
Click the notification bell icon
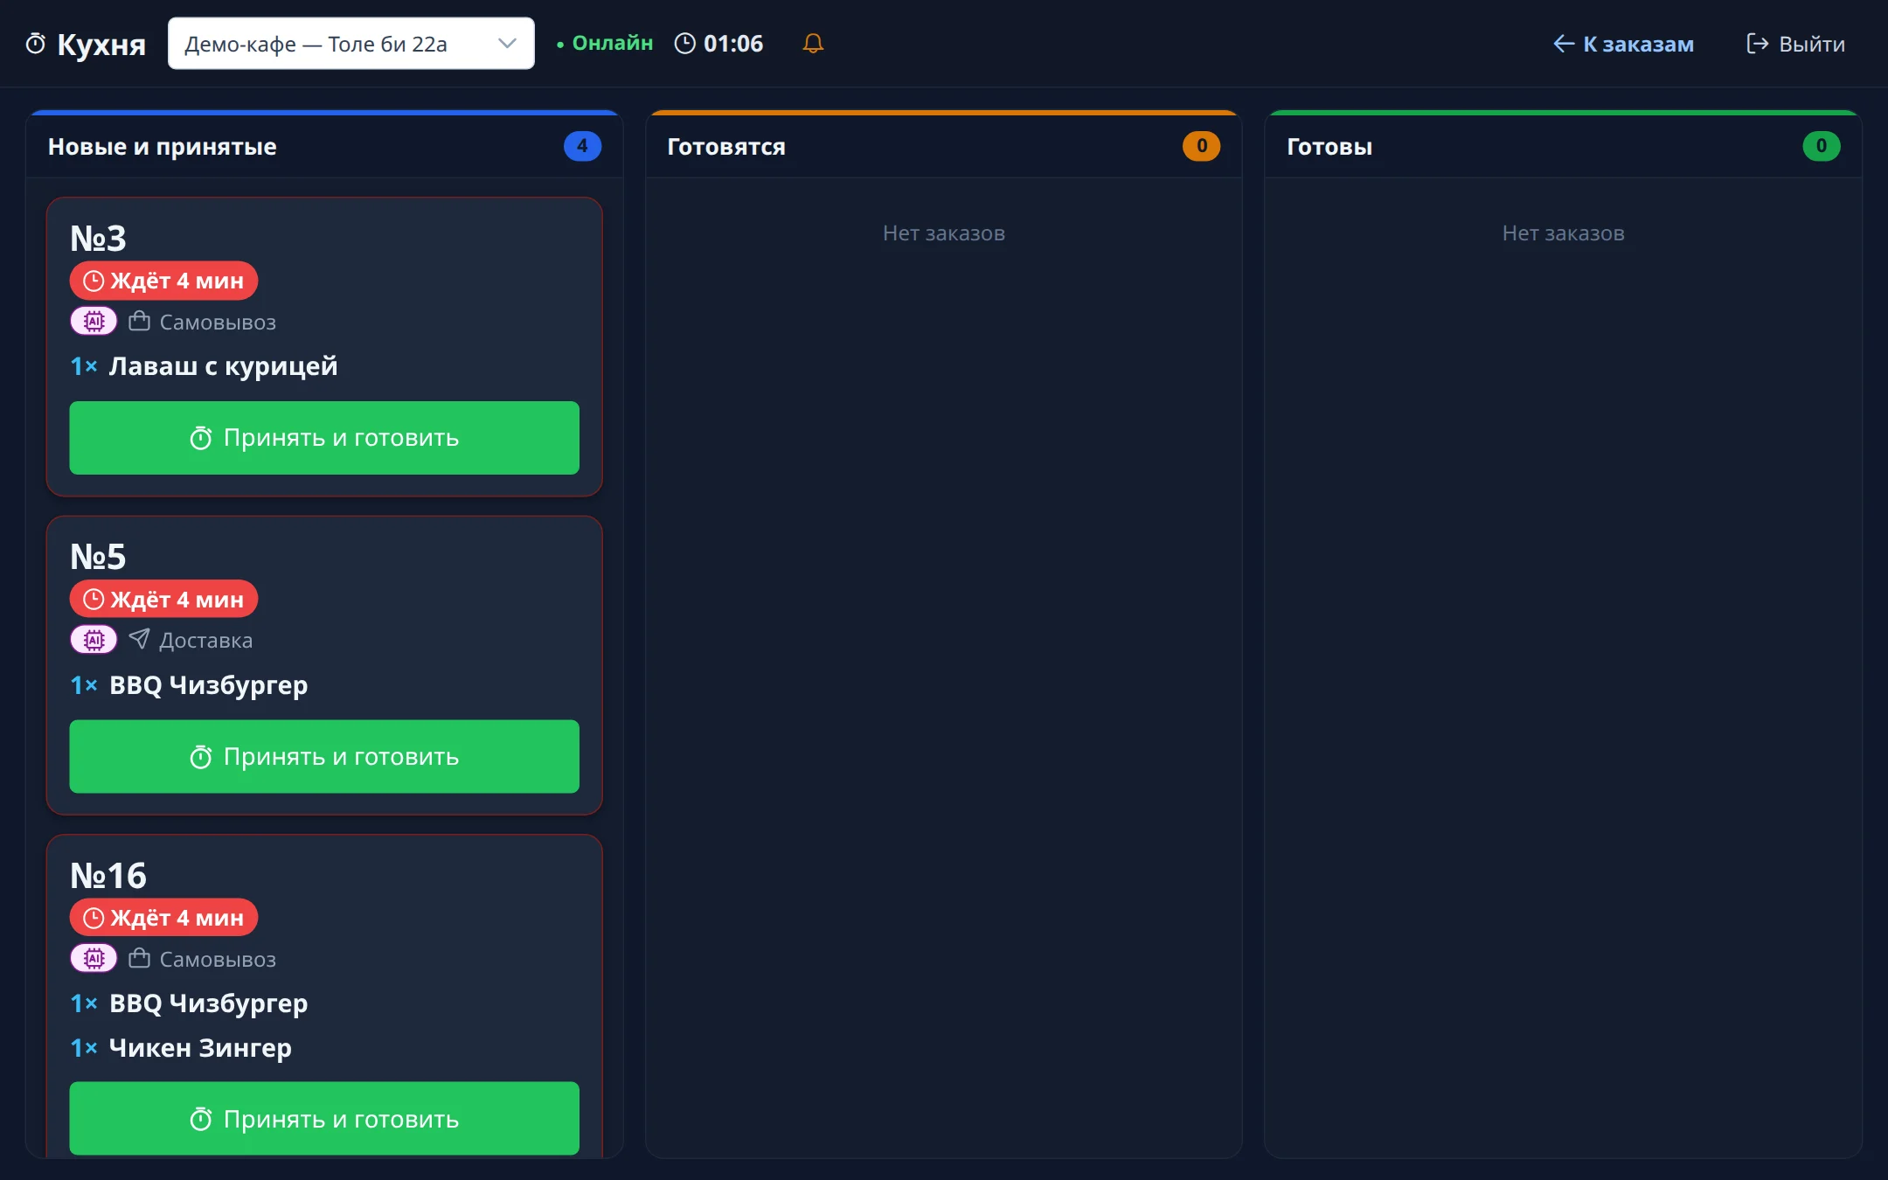tap(813, 43)
